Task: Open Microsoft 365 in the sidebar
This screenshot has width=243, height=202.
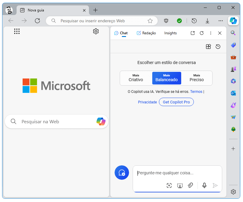Action: pyautogui.click(x=233, y=81)
